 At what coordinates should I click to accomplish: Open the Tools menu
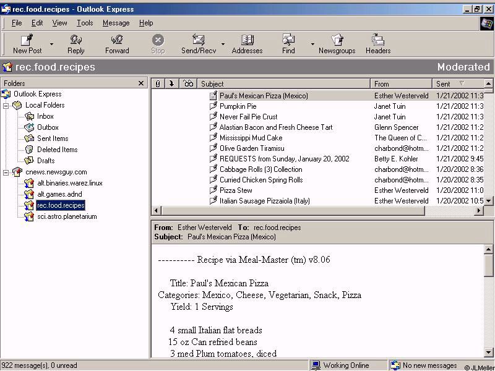click(x=85, y=23)
